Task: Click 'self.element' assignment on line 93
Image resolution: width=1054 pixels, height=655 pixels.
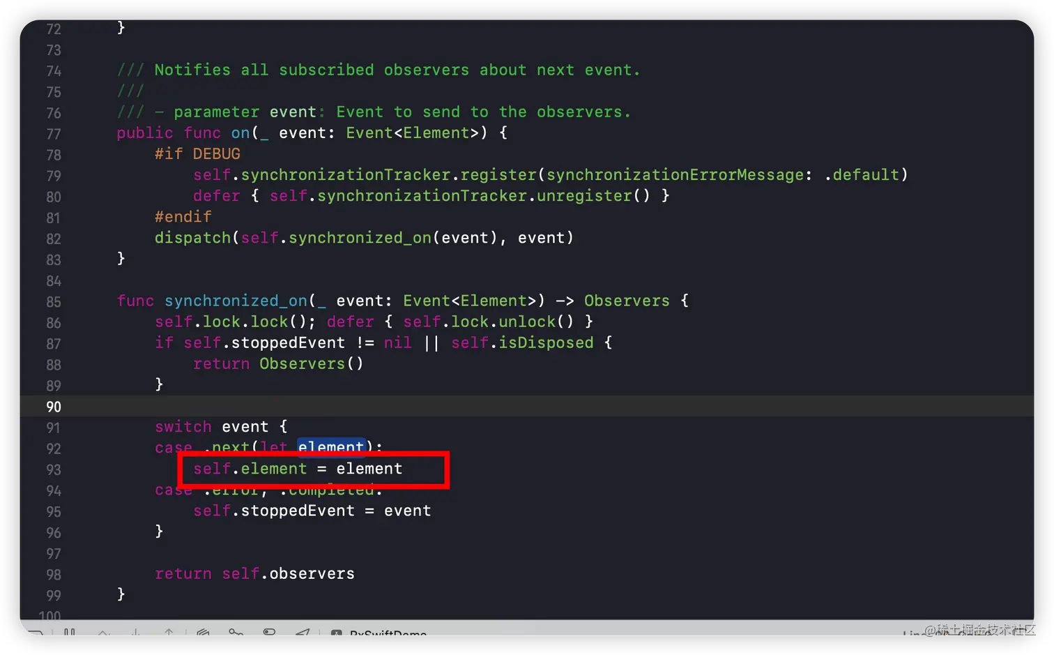Action: coord(250,469)
